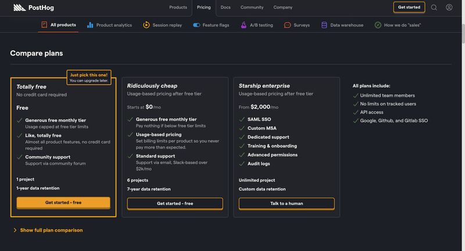Open the Products menu
The width and height of the screenshot is (465, 251).
point(178,8)
